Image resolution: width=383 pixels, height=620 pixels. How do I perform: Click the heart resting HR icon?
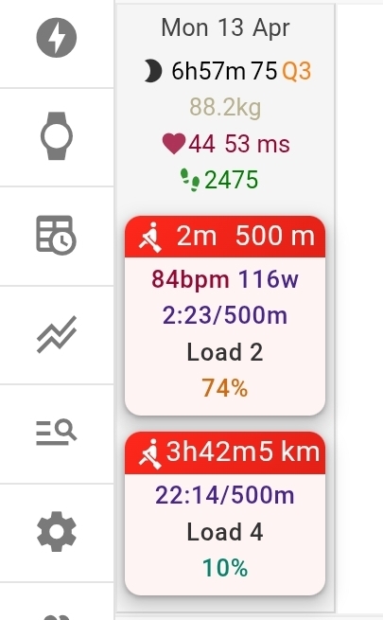tap(174, 143)
